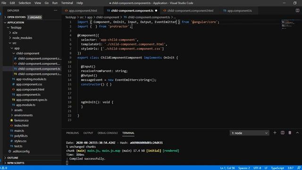Viewport: 302px width, 170px height.
Task: Split the terminal pane
Action: click(282, 133)
